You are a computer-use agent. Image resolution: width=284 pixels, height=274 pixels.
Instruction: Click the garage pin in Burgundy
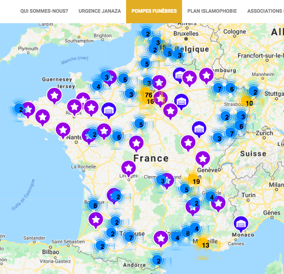199,129
